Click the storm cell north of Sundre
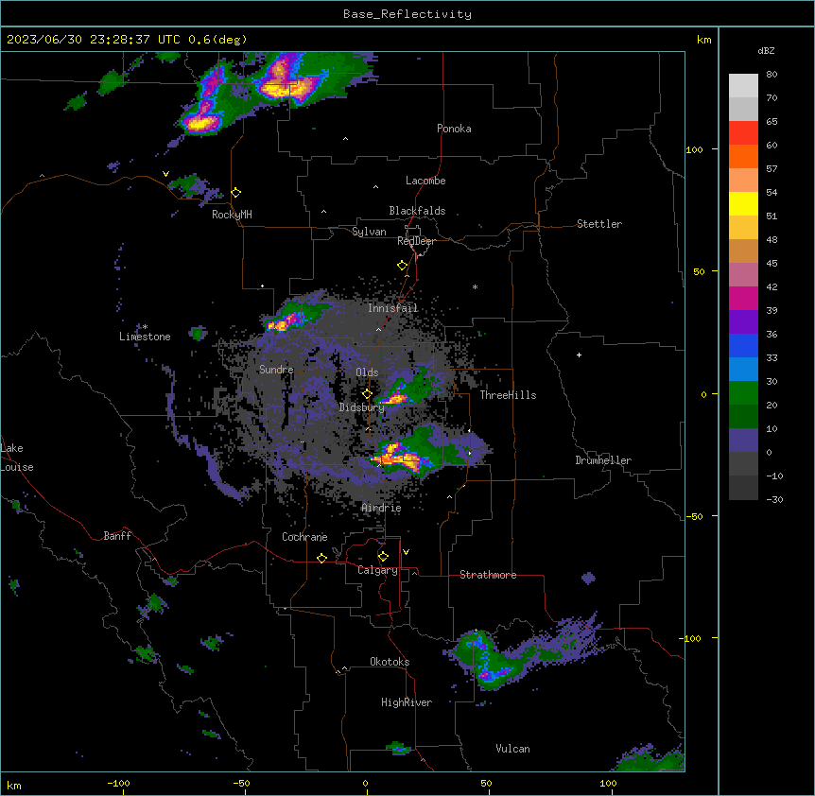Screen dimensions: 815x796 tap(285, 321)
